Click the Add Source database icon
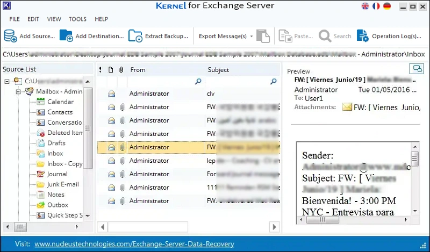This screenshot has height=252, width=430. click(10, 36)
